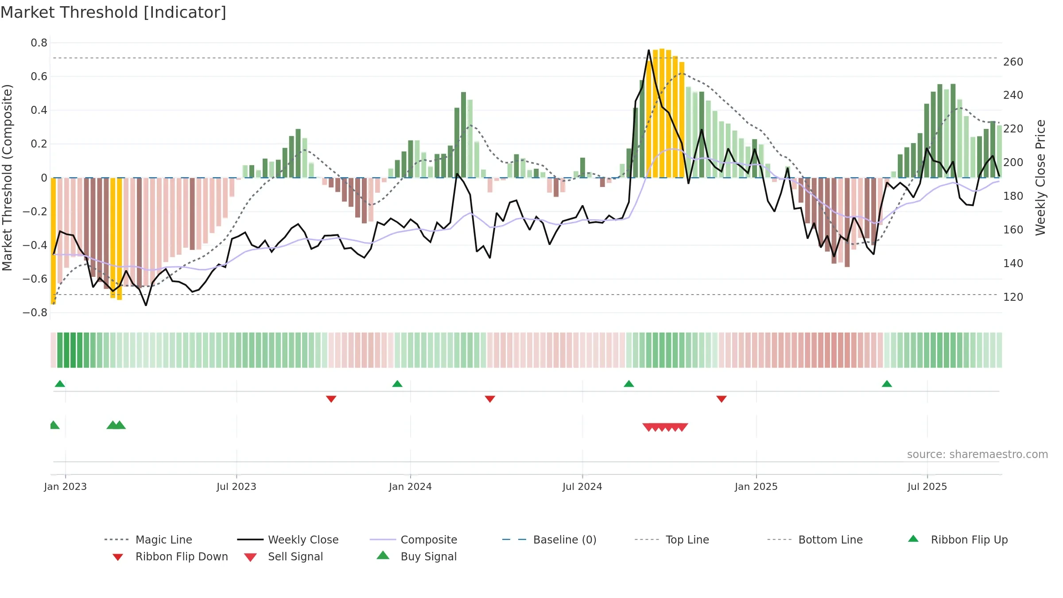Click the Weekly Close Price axis title
The width and height of the screenshot is (1063, 598).
(x=1041, y=177)
